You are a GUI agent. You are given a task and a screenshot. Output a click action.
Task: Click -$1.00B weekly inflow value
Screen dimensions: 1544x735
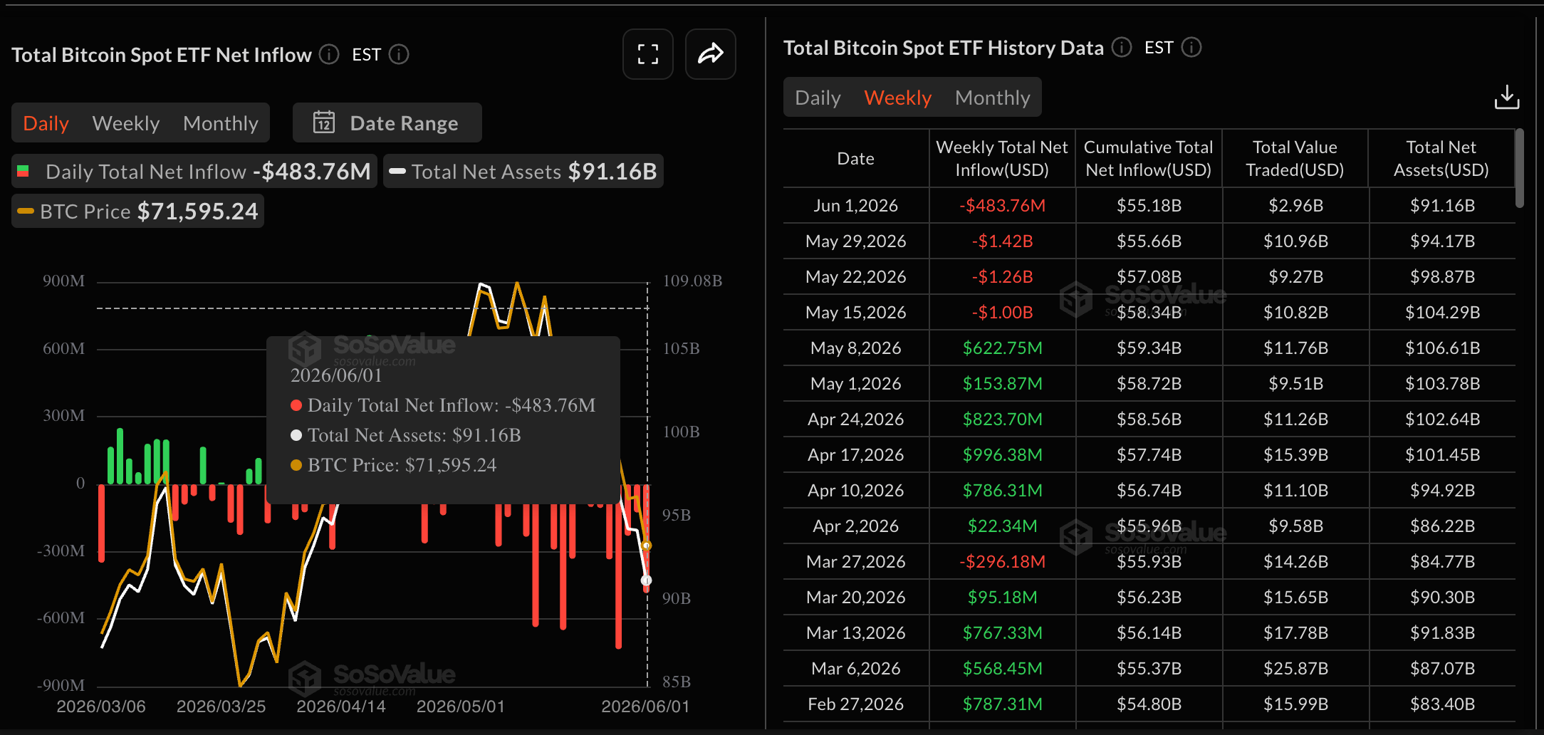1002,313
